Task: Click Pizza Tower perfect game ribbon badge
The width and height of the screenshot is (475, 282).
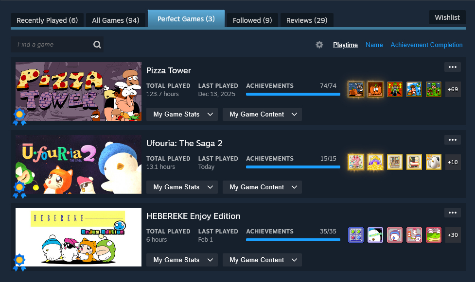Action: 19,116
